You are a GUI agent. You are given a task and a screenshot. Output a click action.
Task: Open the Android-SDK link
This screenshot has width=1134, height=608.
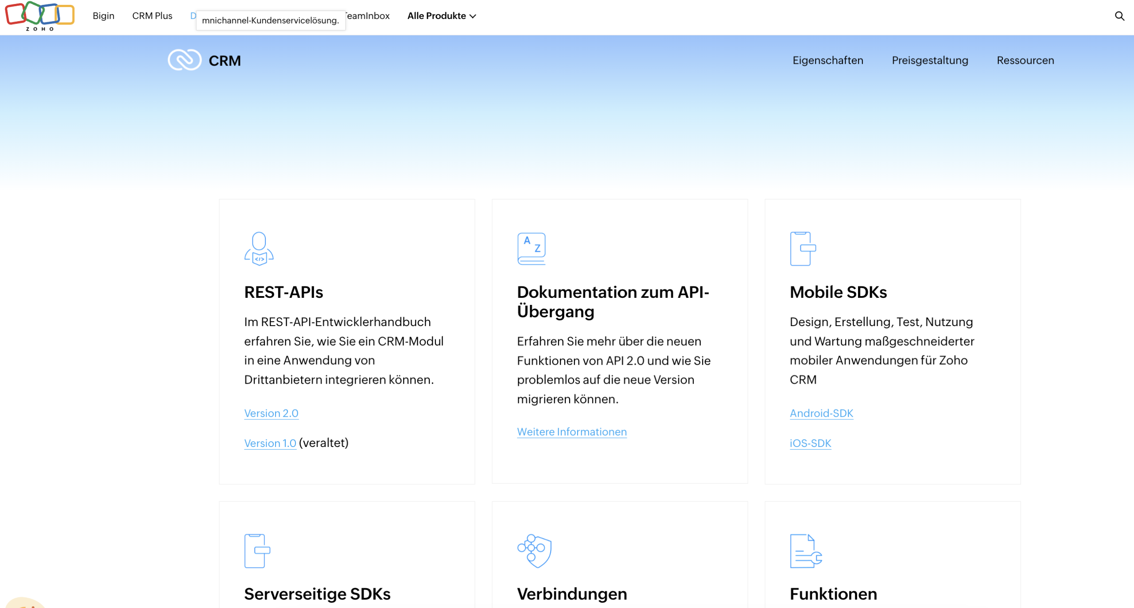tap(821, 413)
